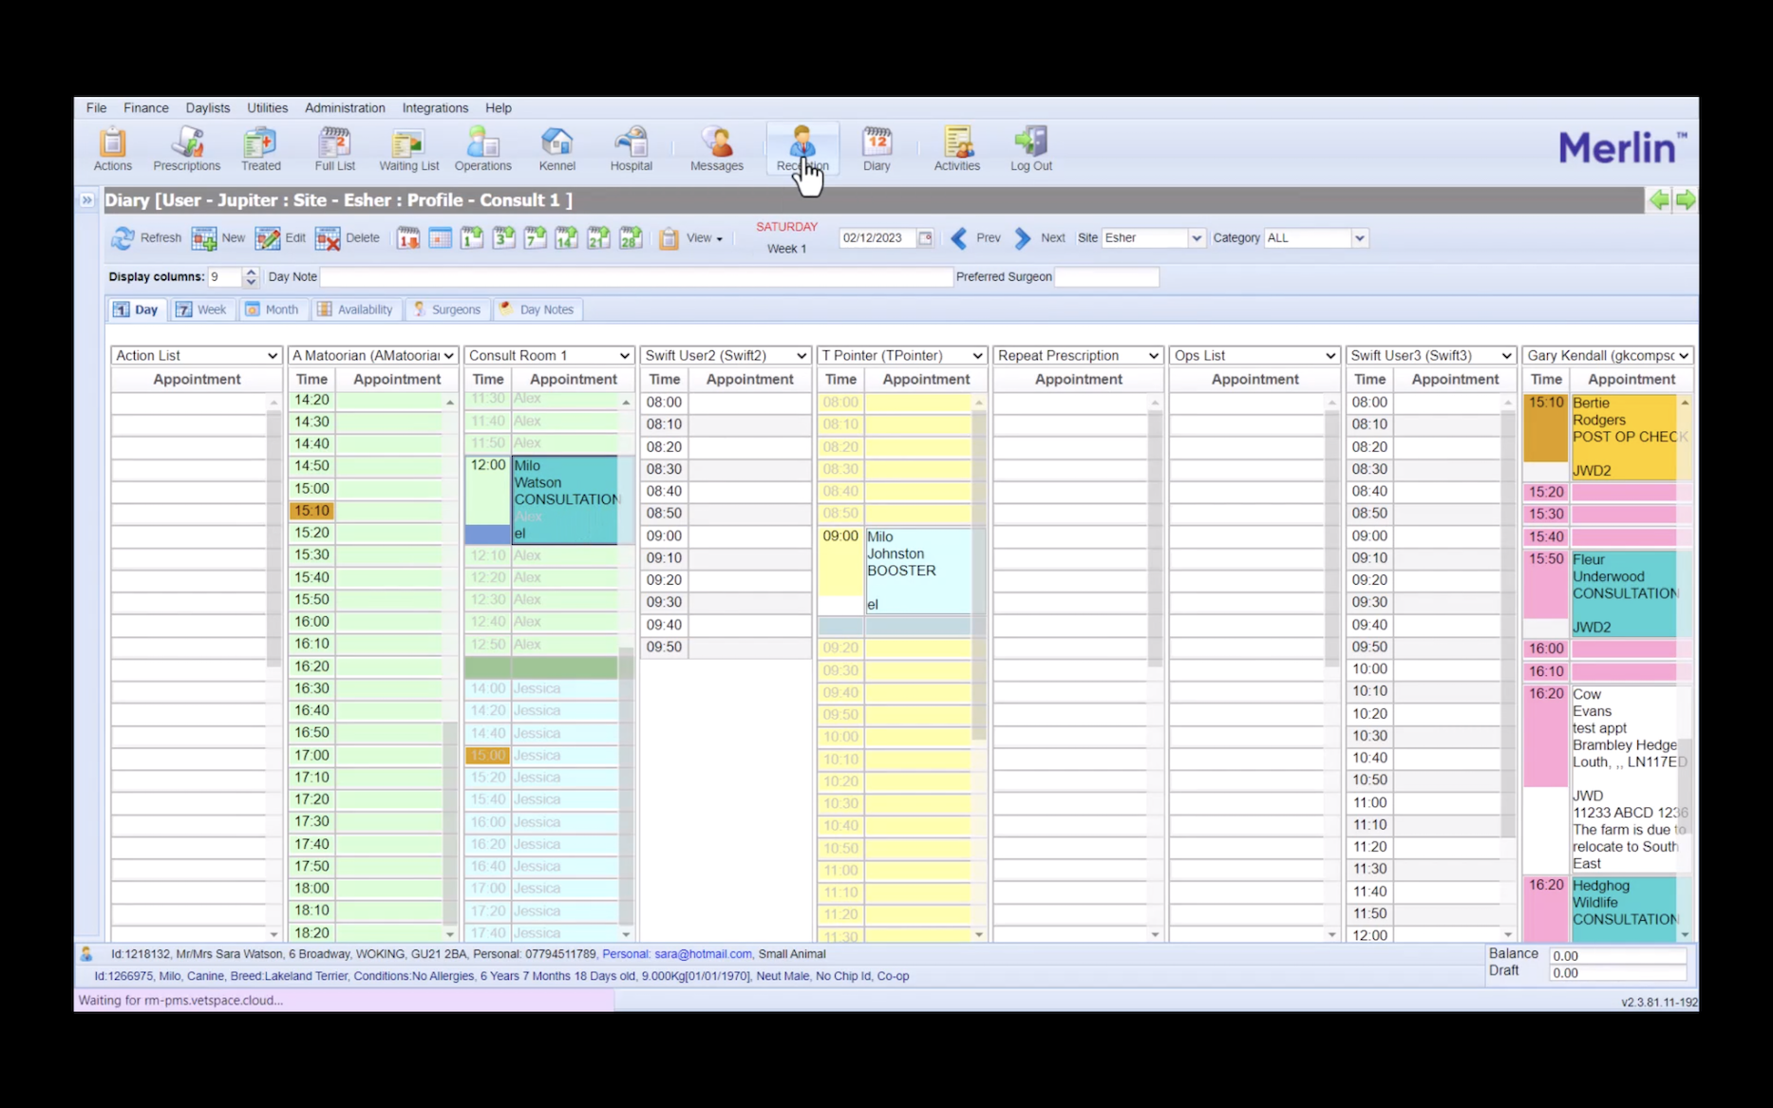Open the View dropdown menu
The width and height of the screenshot is (1773, 1108).
[x=704, y=238]
